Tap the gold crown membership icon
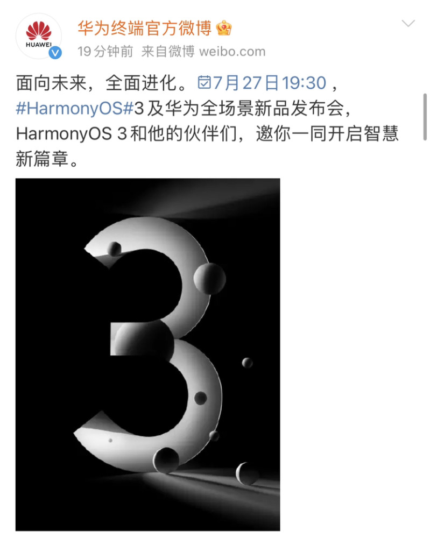430x538 pixels. [x=224, y=28]
